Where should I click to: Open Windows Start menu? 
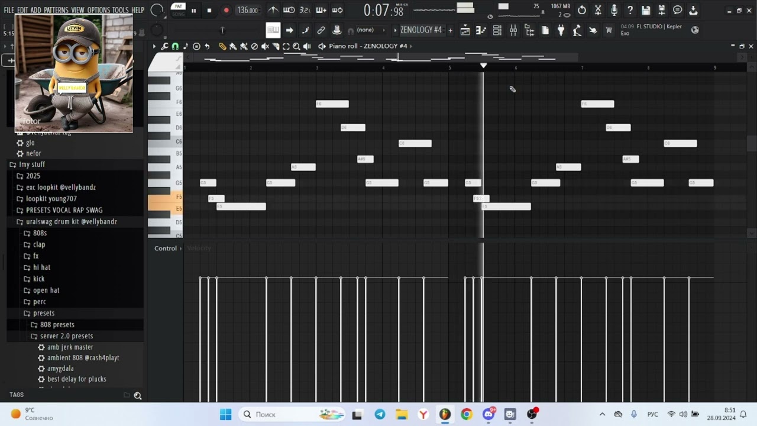pos(225,415)
